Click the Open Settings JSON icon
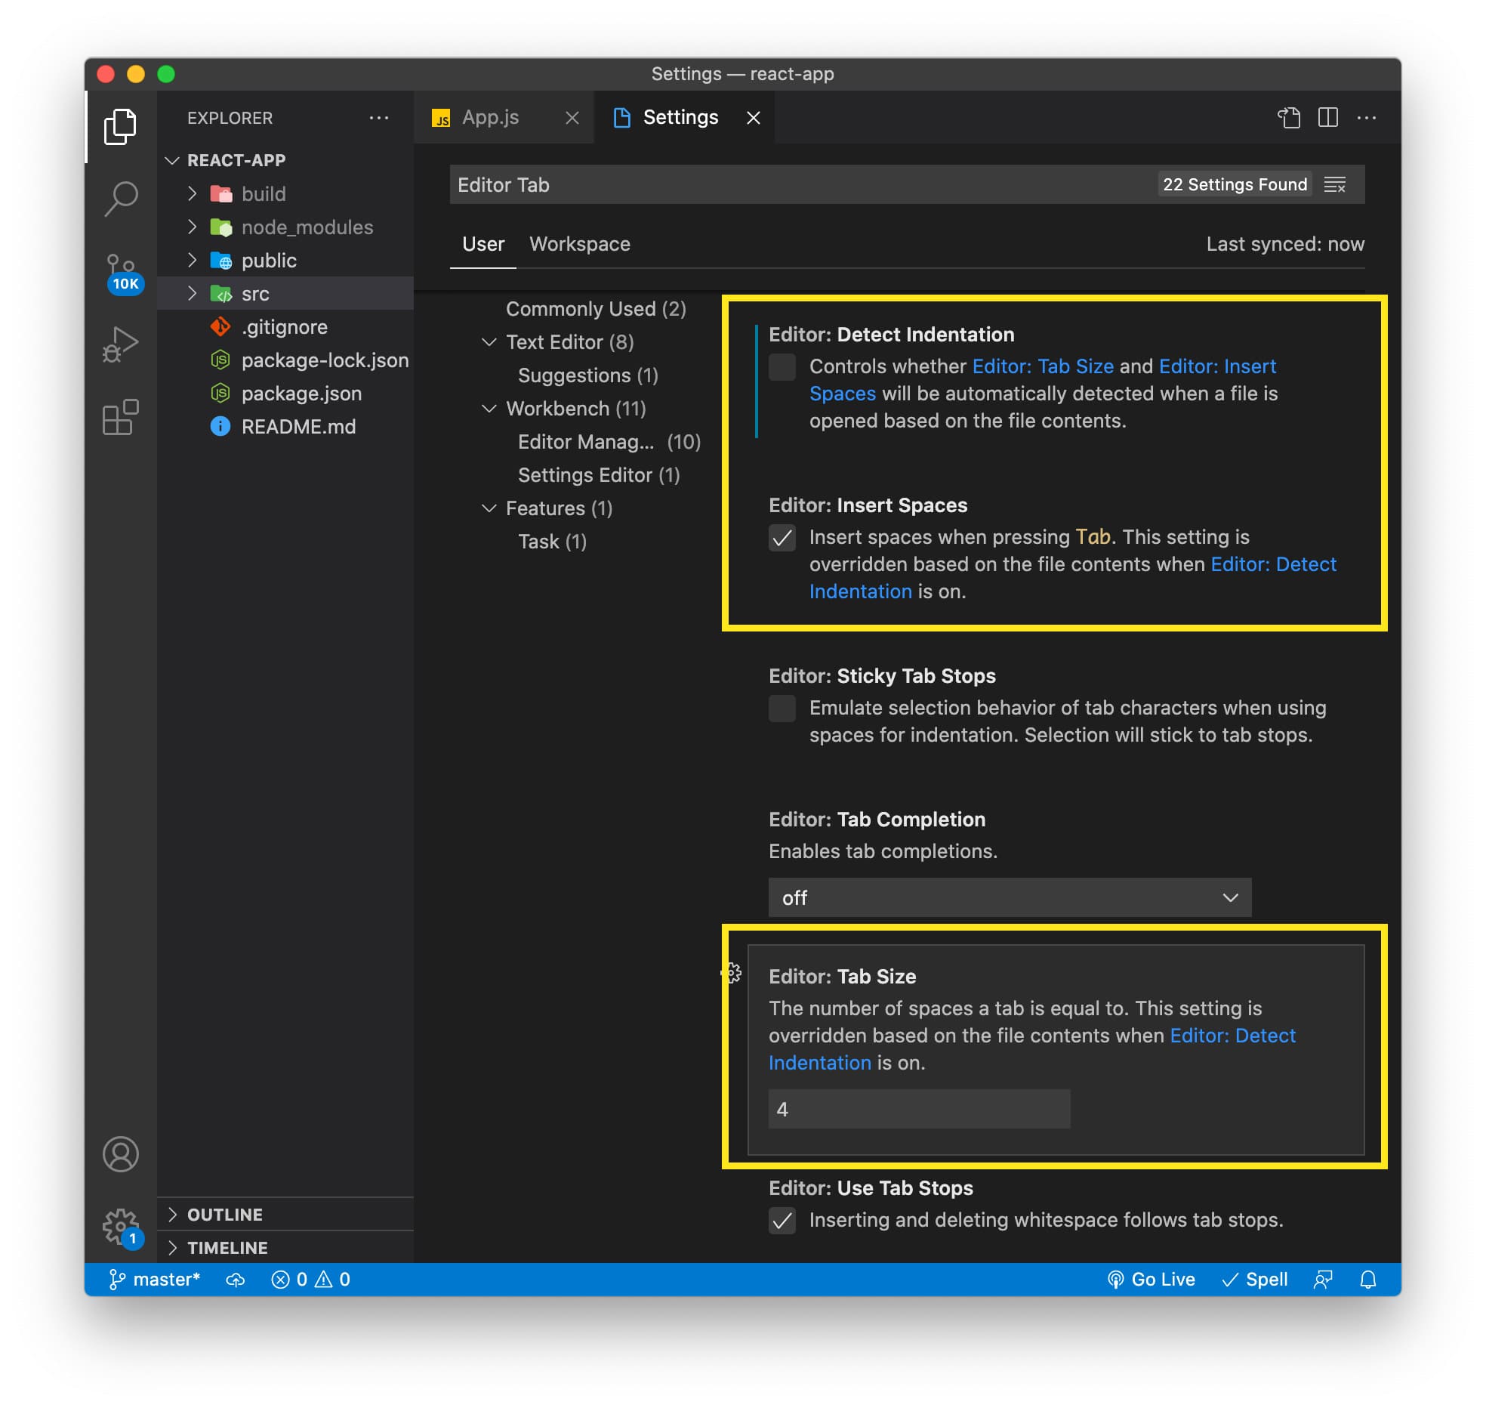 point(1290,118)
